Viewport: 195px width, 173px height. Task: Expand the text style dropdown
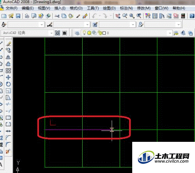click(x=42, y=25)
